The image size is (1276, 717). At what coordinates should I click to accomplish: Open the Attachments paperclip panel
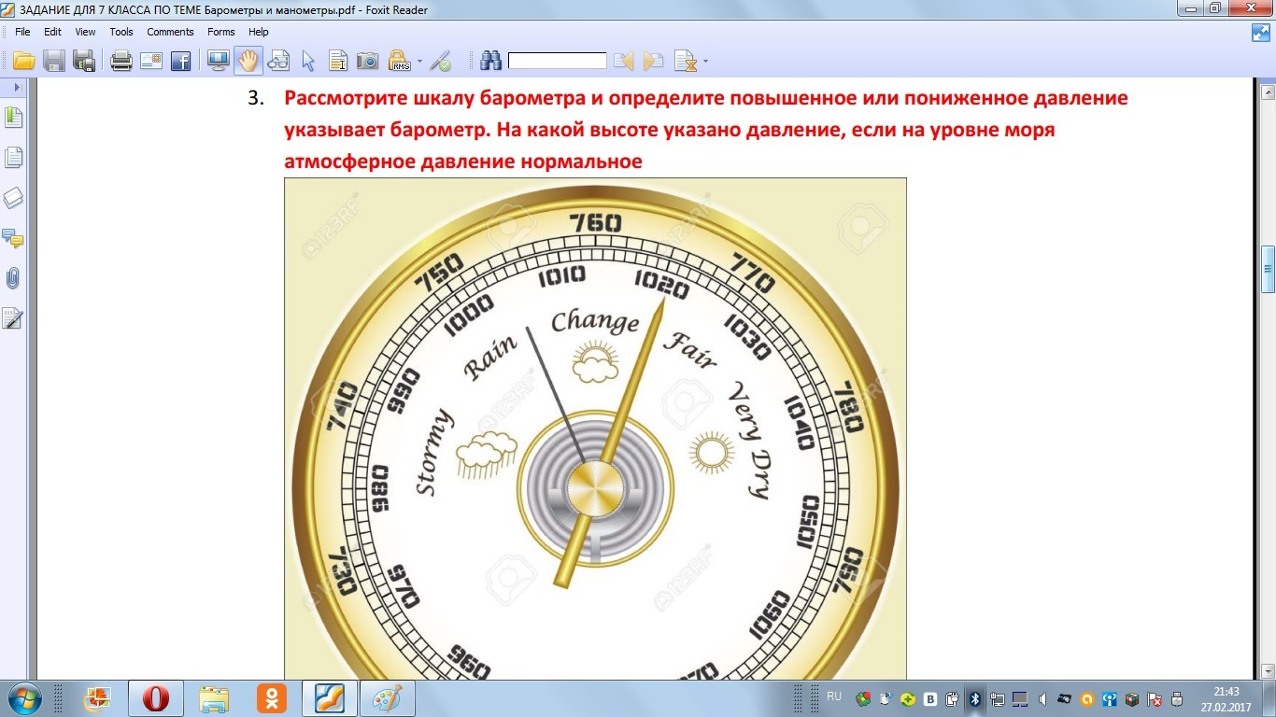tap(14, 277)
